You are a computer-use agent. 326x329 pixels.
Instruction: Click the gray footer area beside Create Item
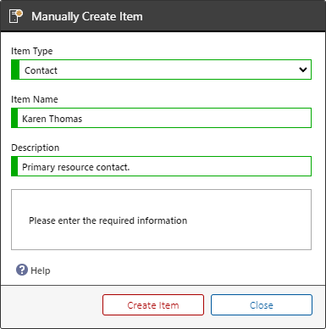[51, 305]
